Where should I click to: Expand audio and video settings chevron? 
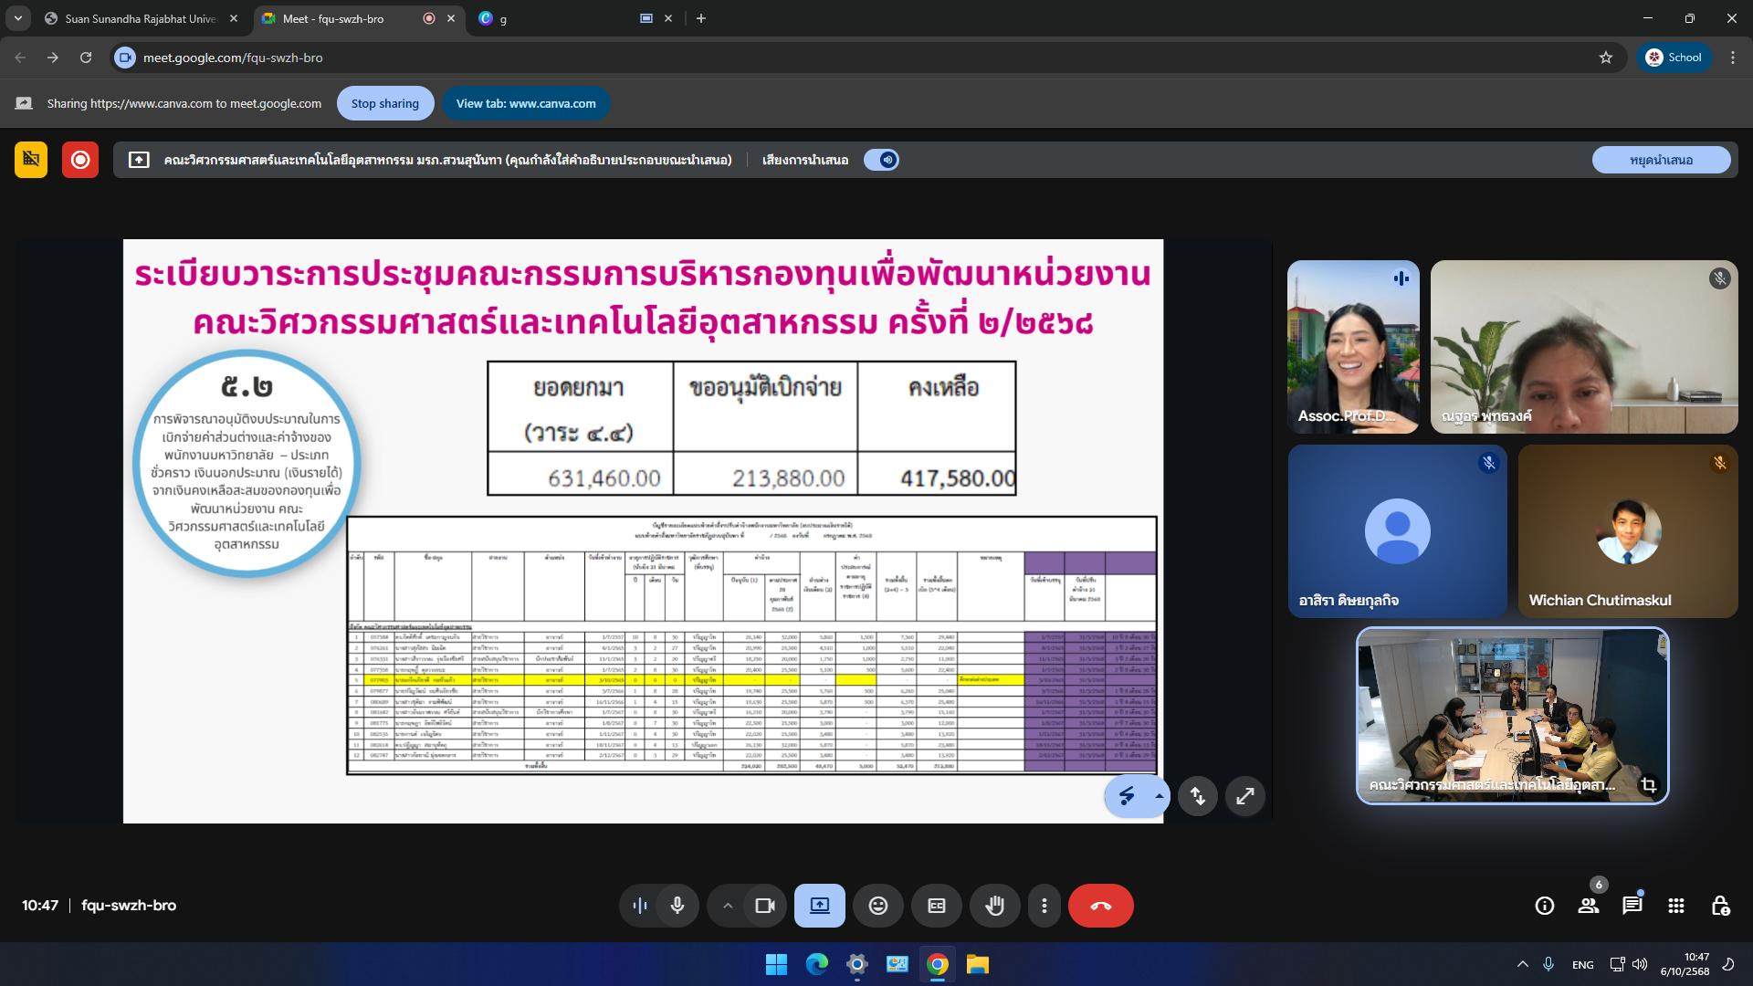point(728,906)
